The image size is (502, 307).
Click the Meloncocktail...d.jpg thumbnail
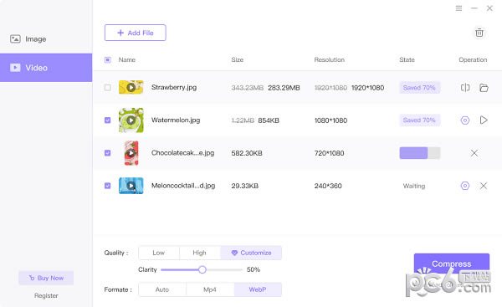click(x=131, y=186)
